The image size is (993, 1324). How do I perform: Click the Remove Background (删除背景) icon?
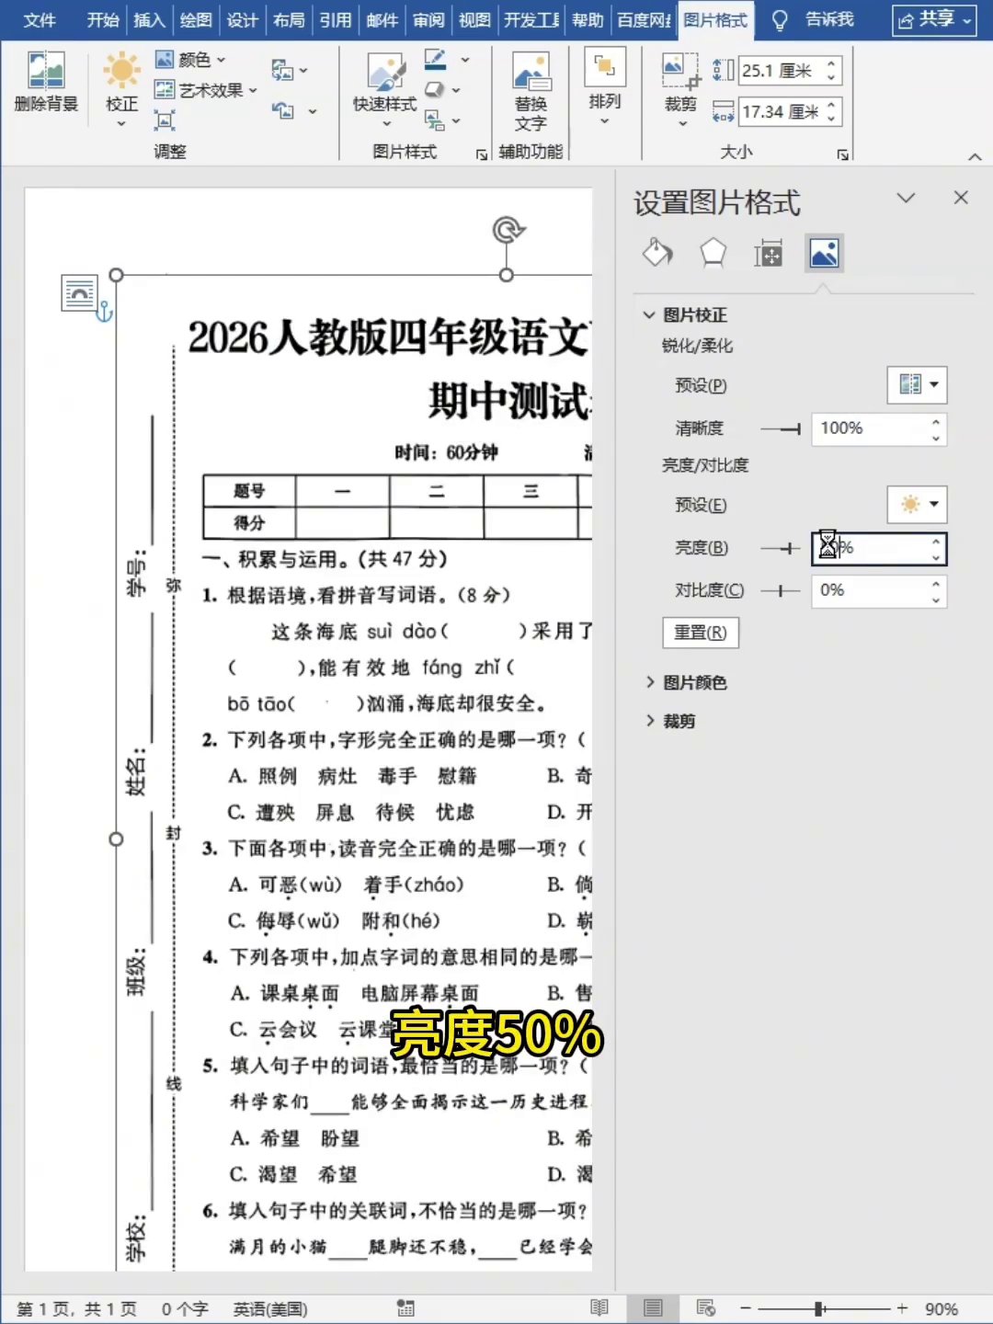46,71
